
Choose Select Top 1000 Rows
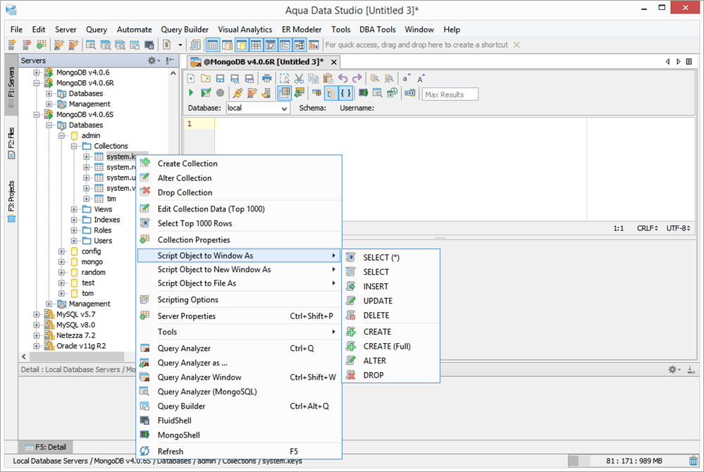point(239,223)
